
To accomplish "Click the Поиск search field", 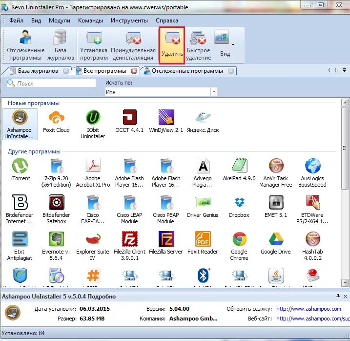I will 51,83.
